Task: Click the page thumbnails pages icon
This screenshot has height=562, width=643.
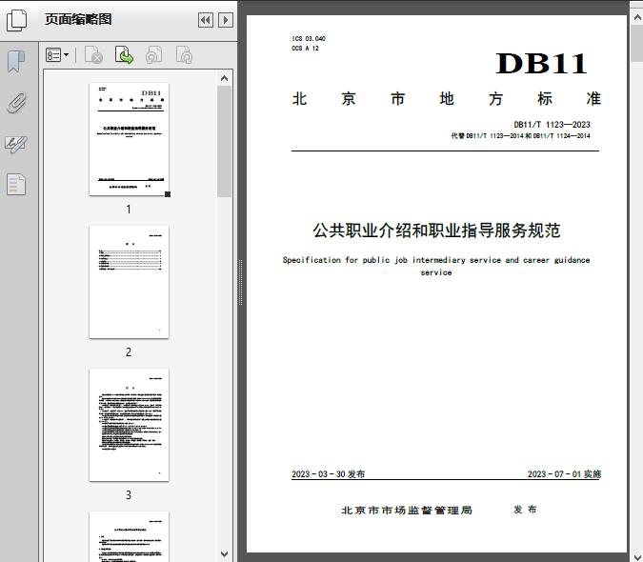Action: [x=16, y=20]
